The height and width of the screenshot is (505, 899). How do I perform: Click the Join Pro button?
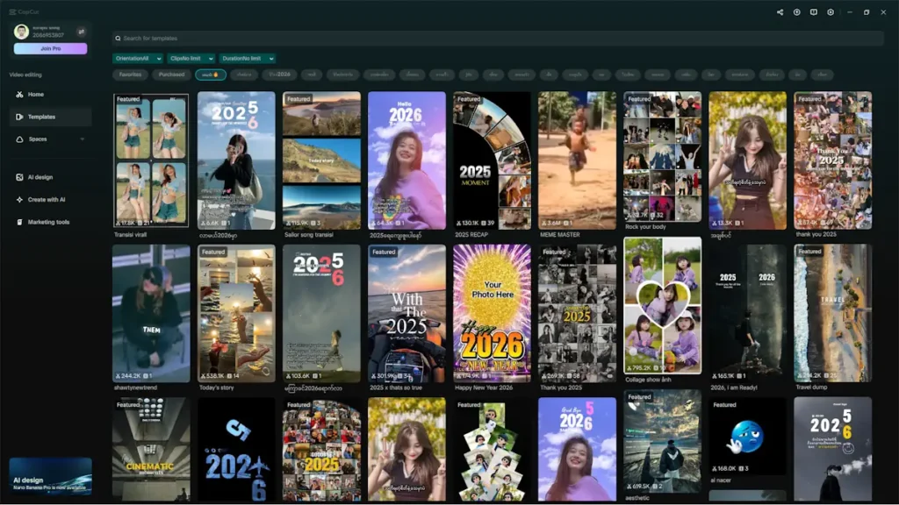[x=50, y=49]
